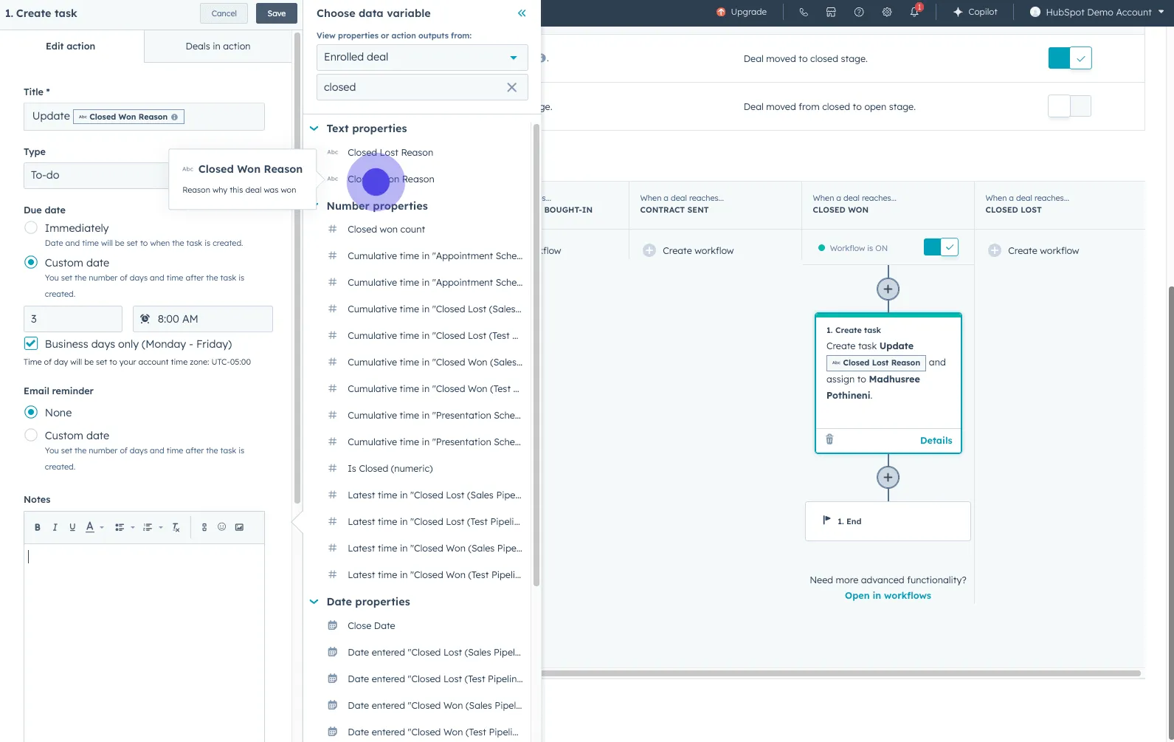1174x742 pixels.
Task: Click the Upgrade button
Action: [742, 12]
